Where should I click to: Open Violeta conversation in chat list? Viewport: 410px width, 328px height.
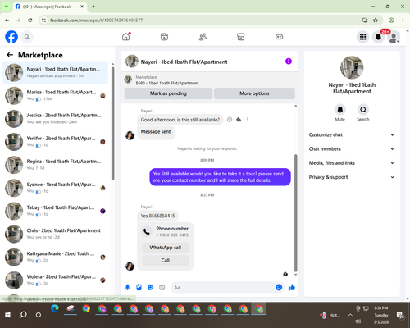click(55, 280)
